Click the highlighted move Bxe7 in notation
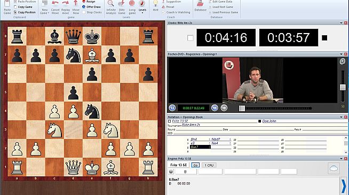 200,147
